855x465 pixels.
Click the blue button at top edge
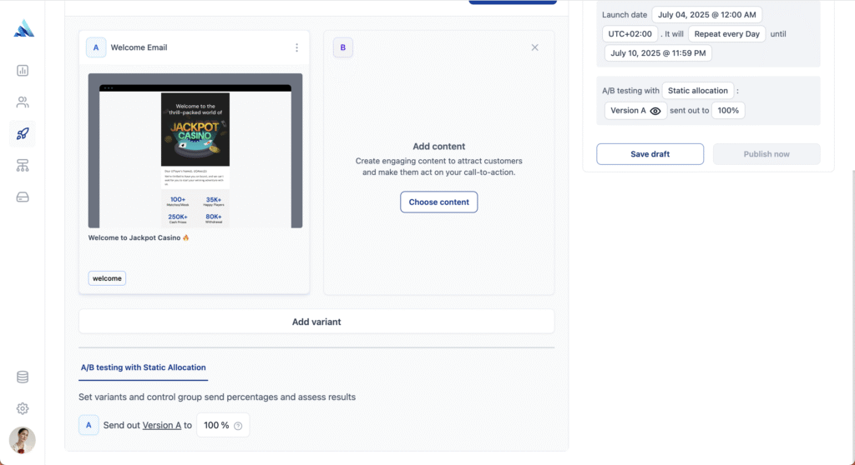(513, 2)
